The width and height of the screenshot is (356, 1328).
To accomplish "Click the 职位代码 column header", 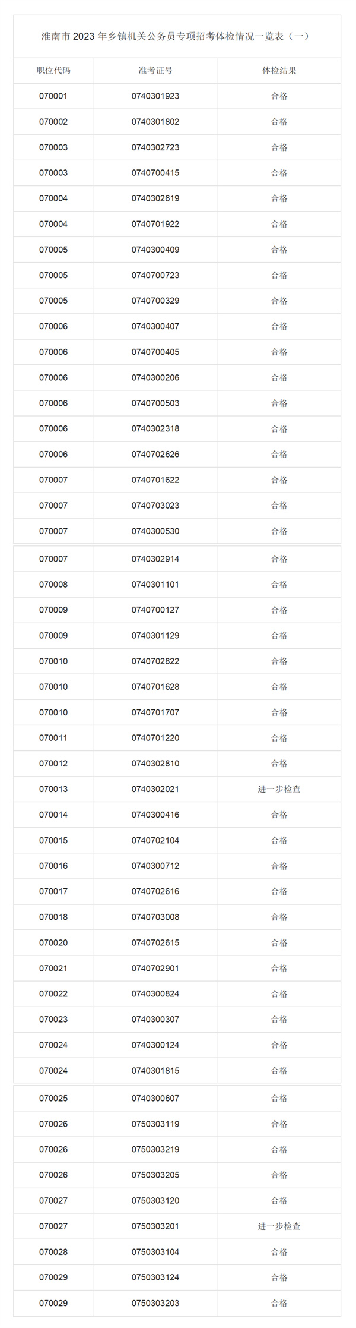I will (53, 70).
